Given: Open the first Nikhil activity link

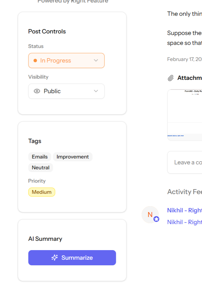Looking at the screenshot, I should (184, 210).
